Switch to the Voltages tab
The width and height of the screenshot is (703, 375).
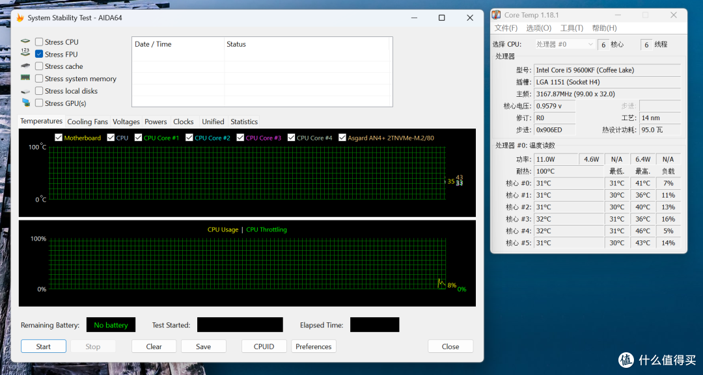126,122
